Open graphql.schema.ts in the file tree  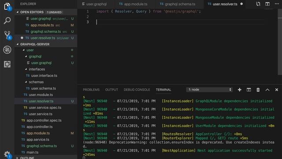pyautogui.click(x=46, y=146)
